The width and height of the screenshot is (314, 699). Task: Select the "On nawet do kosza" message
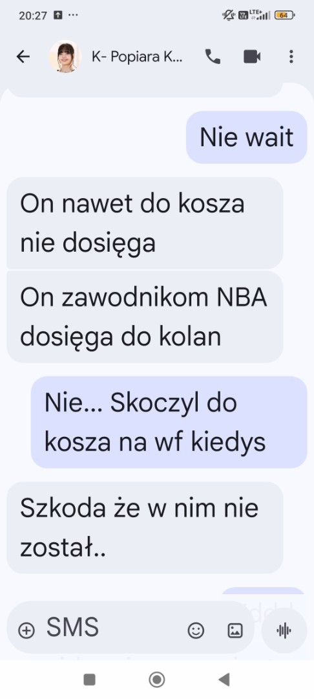[x=145, y=223]
